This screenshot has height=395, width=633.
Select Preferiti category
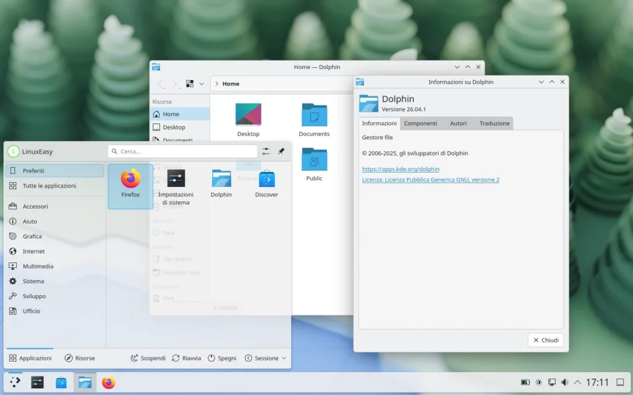(x=55, y=171)
